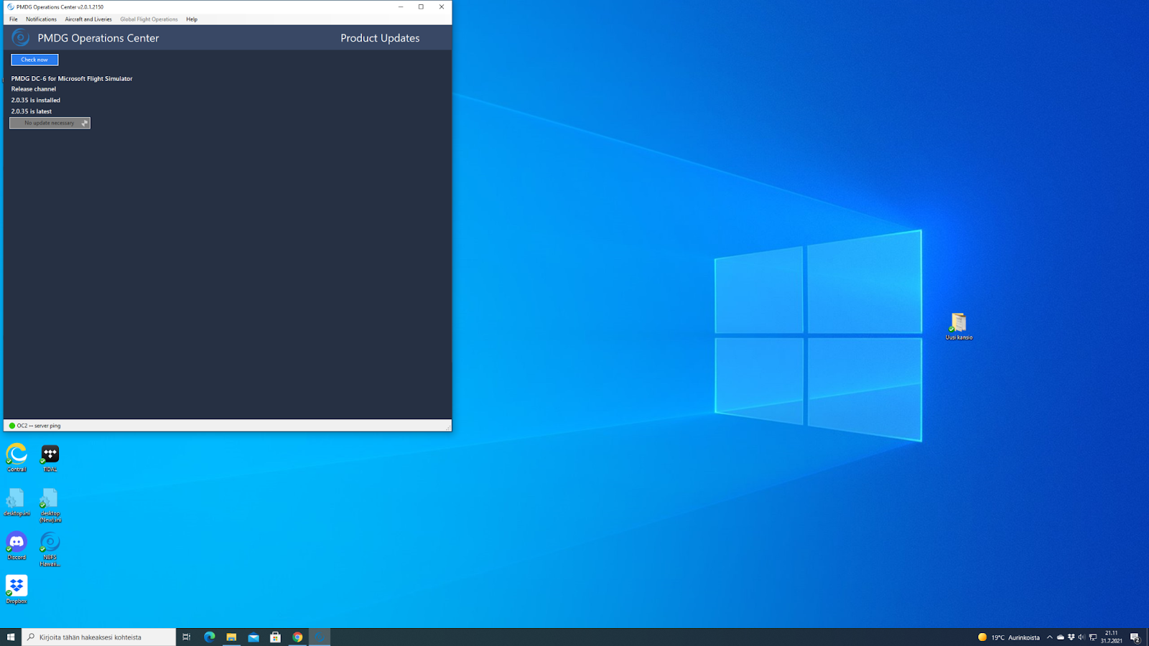Select the Dropbox desktop icon
The height and width of the screenshot is (646, 1149).
[x=17, y=587]
